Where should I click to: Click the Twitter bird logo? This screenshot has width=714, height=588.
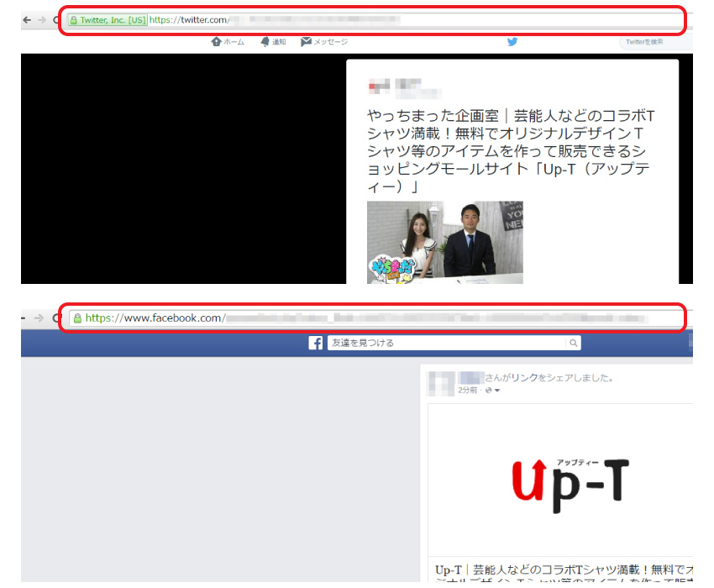[512, 41]
